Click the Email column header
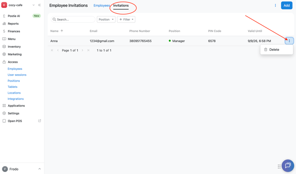 (x=94, y=31)
